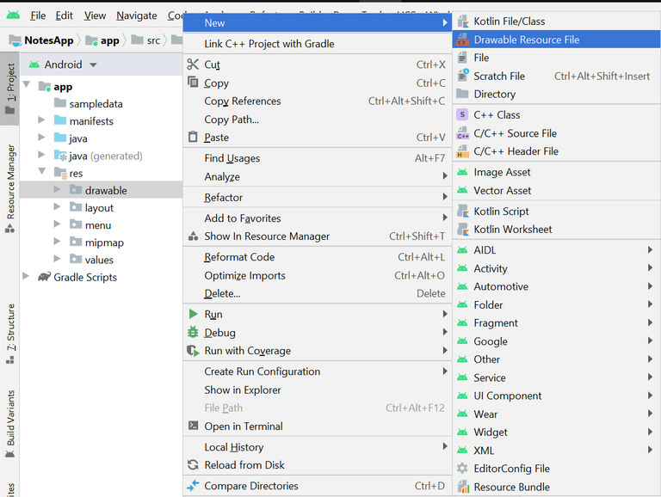Open the Navigate menu

click(x=137, y=15)
